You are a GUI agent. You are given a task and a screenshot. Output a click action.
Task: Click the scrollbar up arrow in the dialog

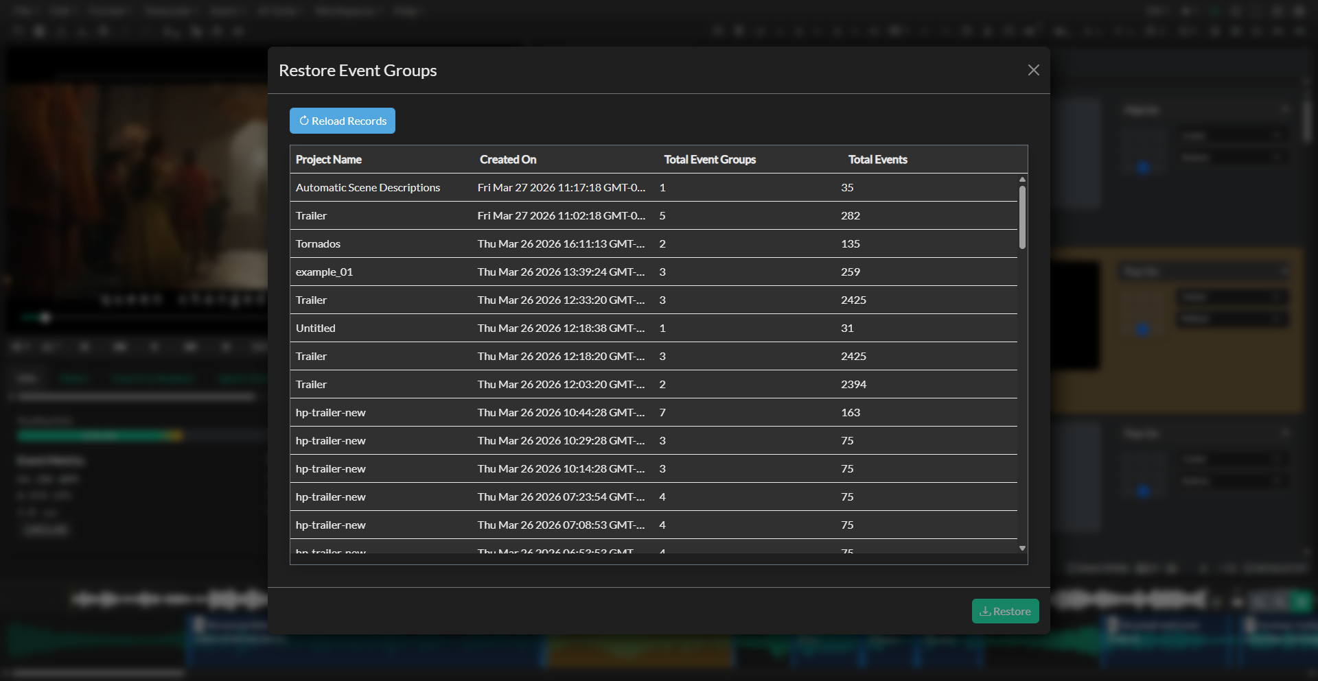(1022, 179)
